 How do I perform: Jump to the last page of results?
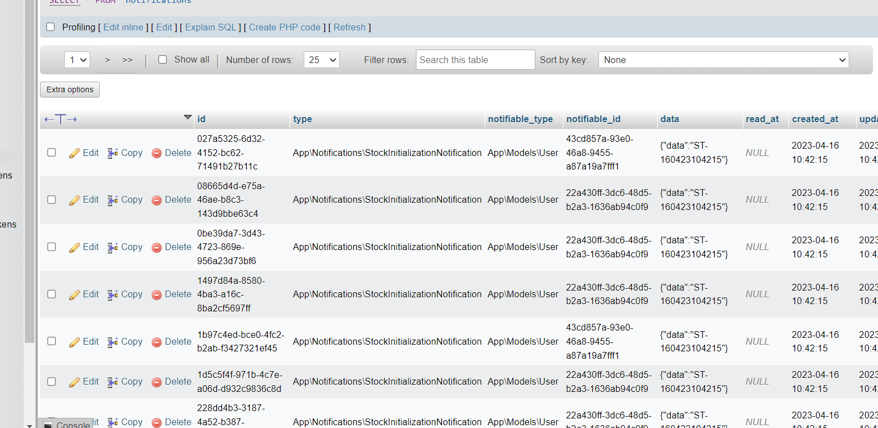[x=127, y=60]
